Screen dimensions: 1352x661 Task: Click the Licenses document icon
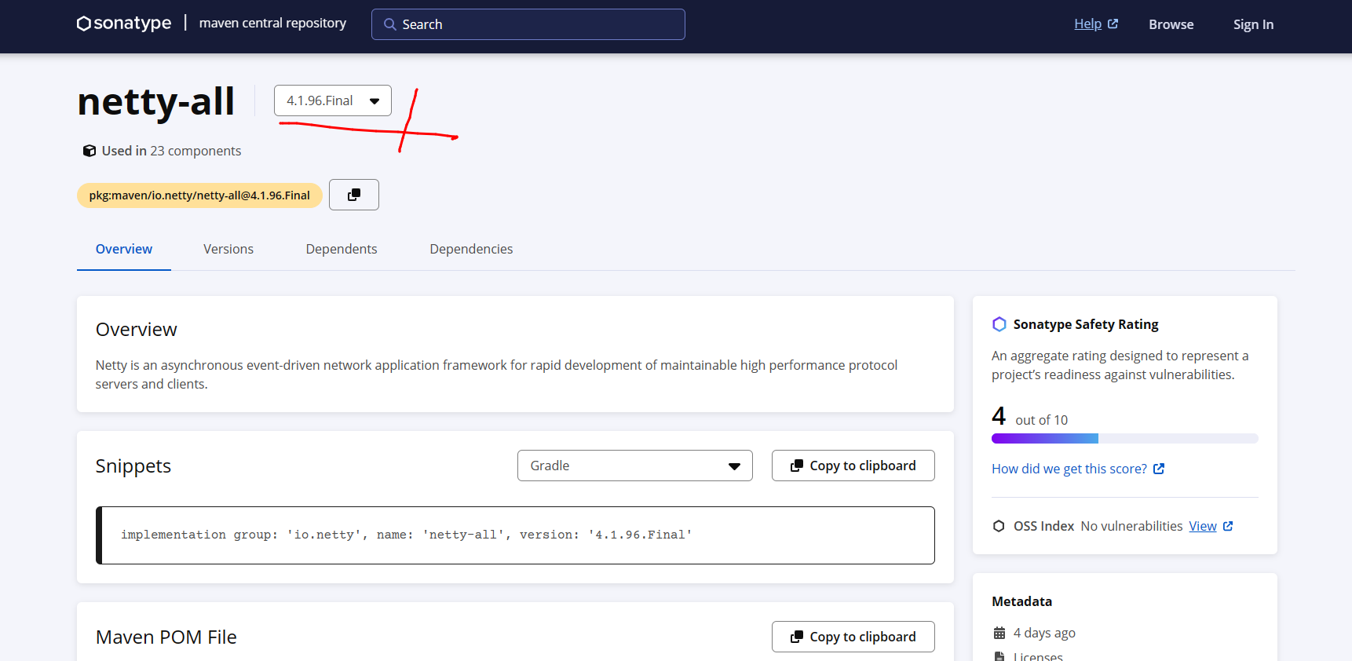click(999, 656)
